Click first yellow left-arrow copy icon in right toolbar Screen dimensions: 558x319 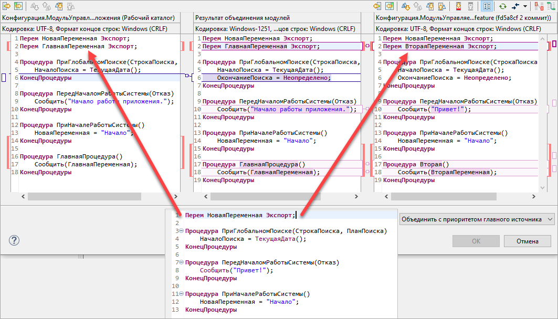[376, 6]
